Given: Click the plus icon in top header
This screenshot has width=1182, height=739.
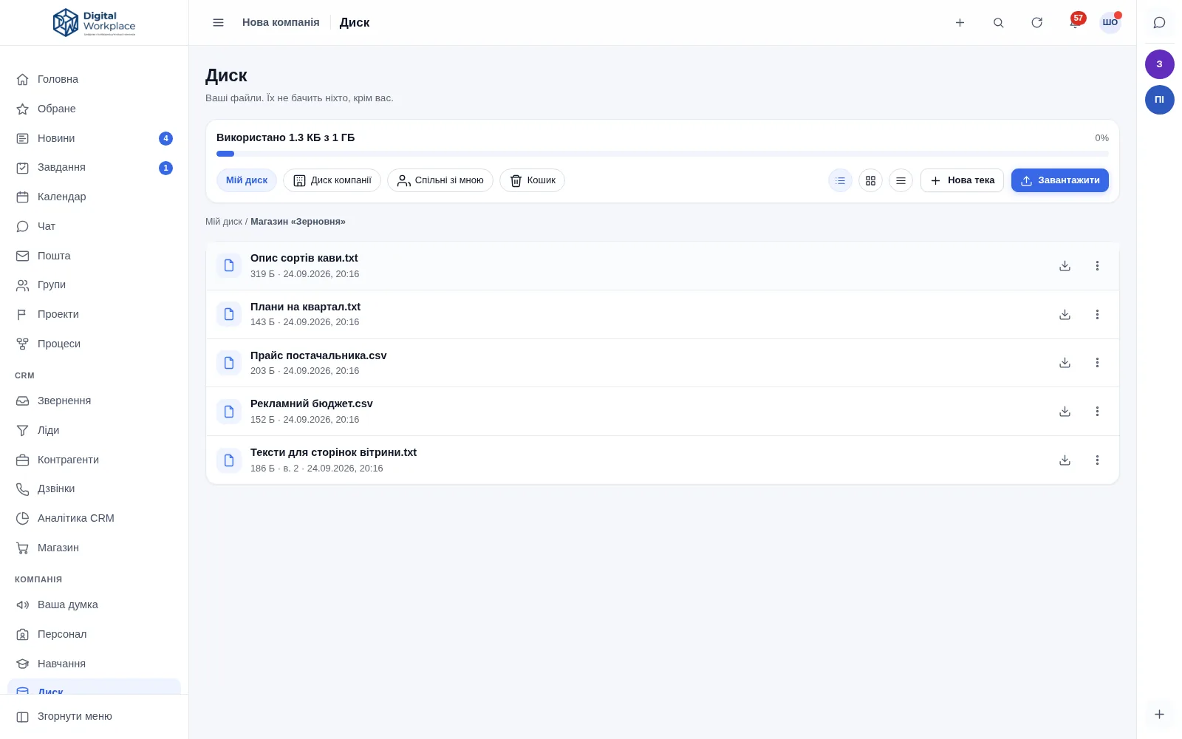Looking at the screenshot, I should [x=960, y=23].
